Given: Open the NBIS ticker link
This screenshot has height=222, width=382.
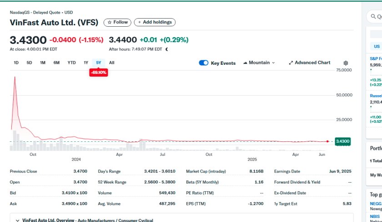Looking at the screenshot, I should pyautogui.click(x=375, y=217).
